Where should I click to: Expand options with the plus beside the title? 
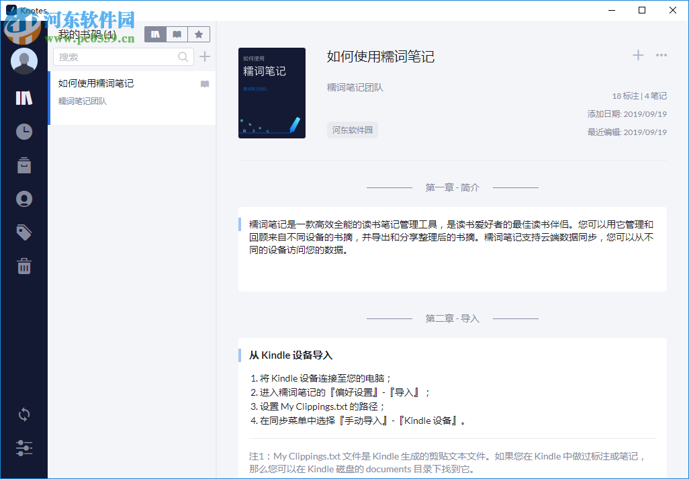tap(637, 55)
